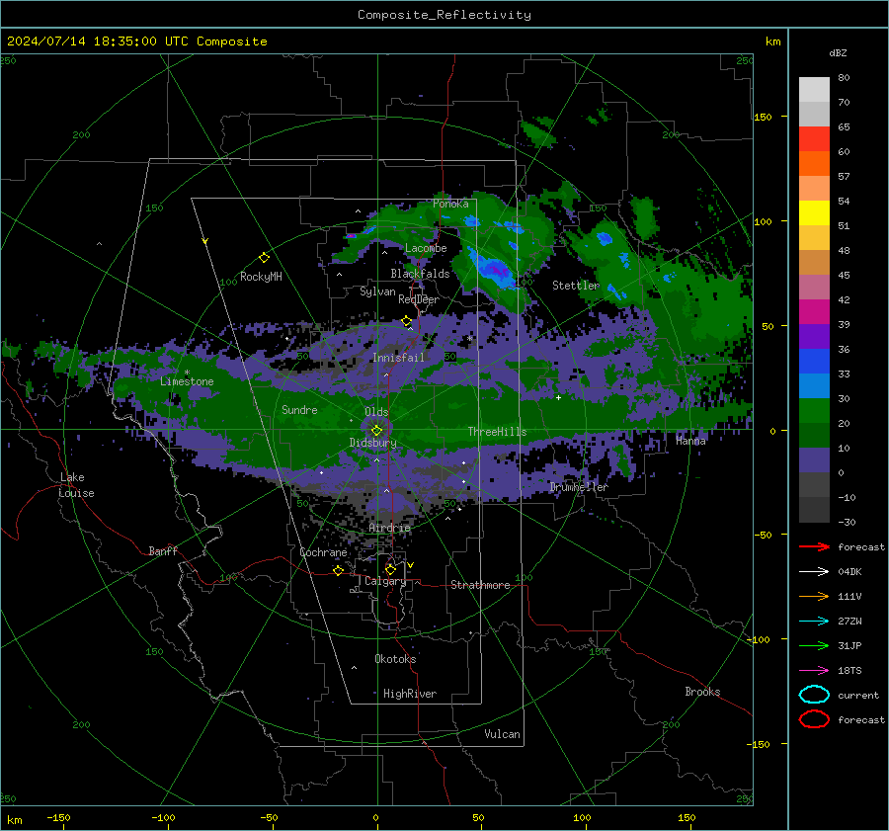Click the dBZ legend heading
This screenshot has height=831, width=889.
(x=838, y=53)
